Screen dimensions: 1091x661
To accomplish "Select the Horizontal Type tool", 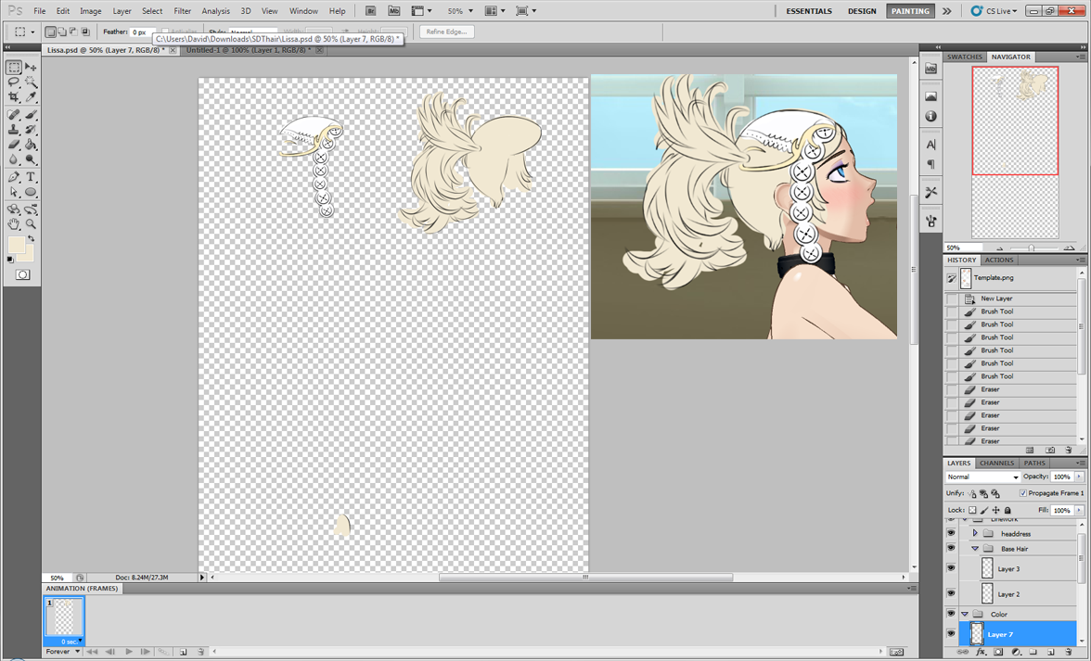I will pyautogui.click(x=31, y=177).
